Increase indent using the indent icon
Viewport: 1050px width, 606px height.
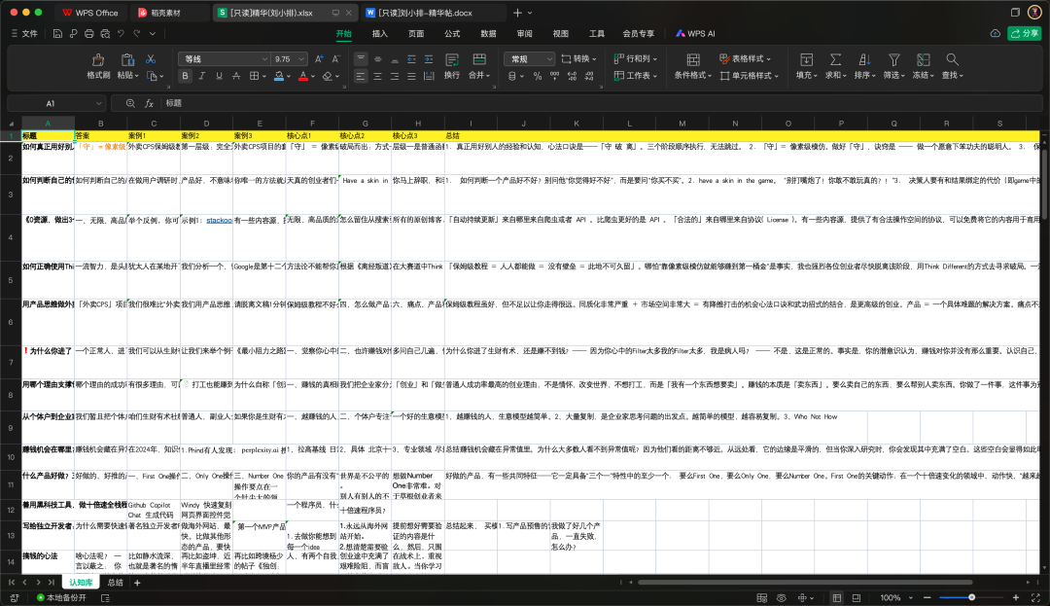click(x=429, y=59)
